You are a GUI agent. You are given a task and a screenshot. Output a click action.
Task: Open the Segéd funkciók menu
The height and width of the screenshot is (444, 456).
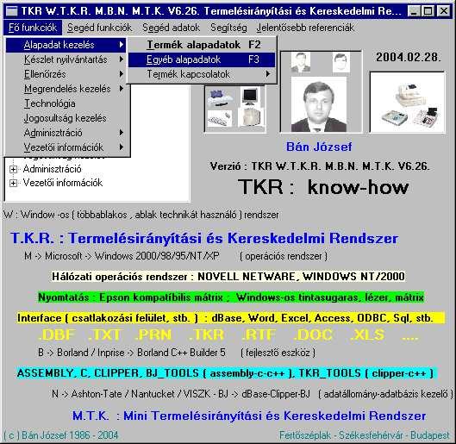99,28
